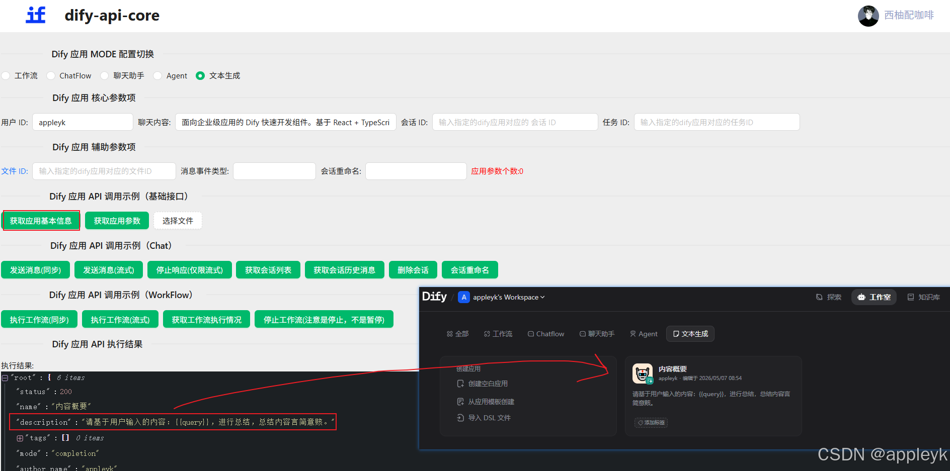Click the 删除会话 button
Screen dimensions: 950x471
pyautogui.click(x=413, y=270)
